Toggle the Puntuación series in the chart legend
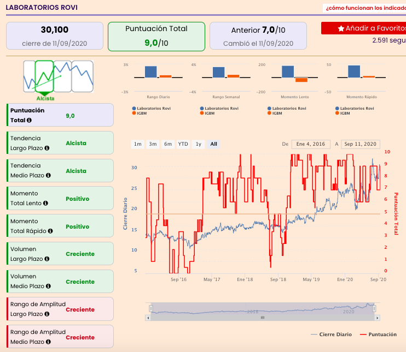The image size is (406, 352). [378, 335]
